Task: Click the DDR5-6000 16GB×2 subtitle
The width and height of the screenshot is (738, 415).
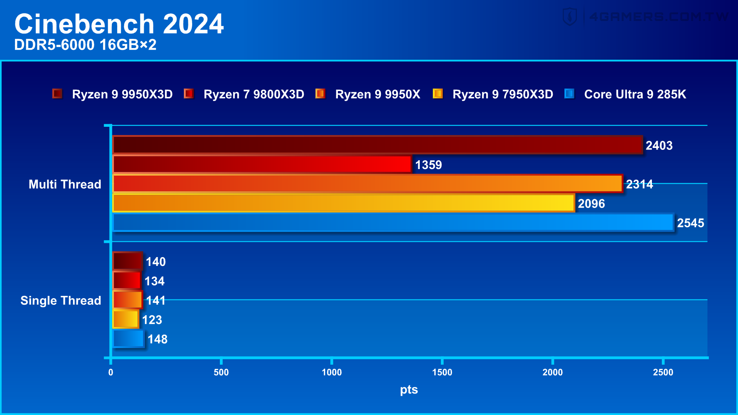Action: click(85, 45)
